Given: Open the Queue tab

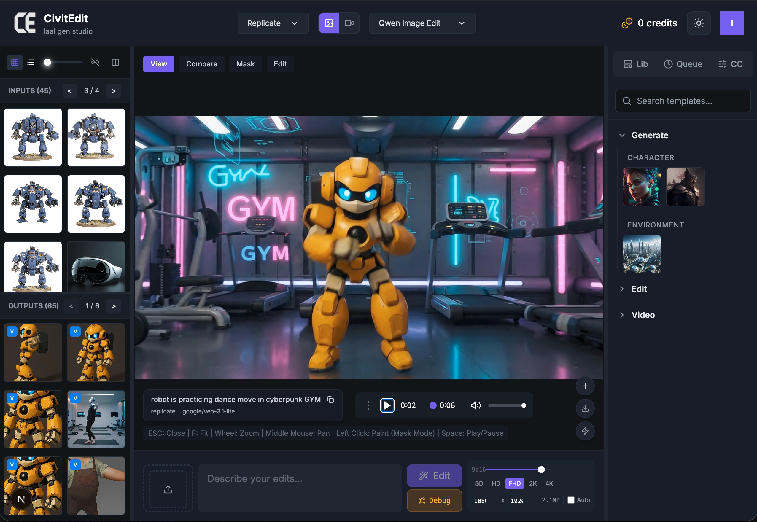Looking at the screenshot, I should tap(683, 64).
